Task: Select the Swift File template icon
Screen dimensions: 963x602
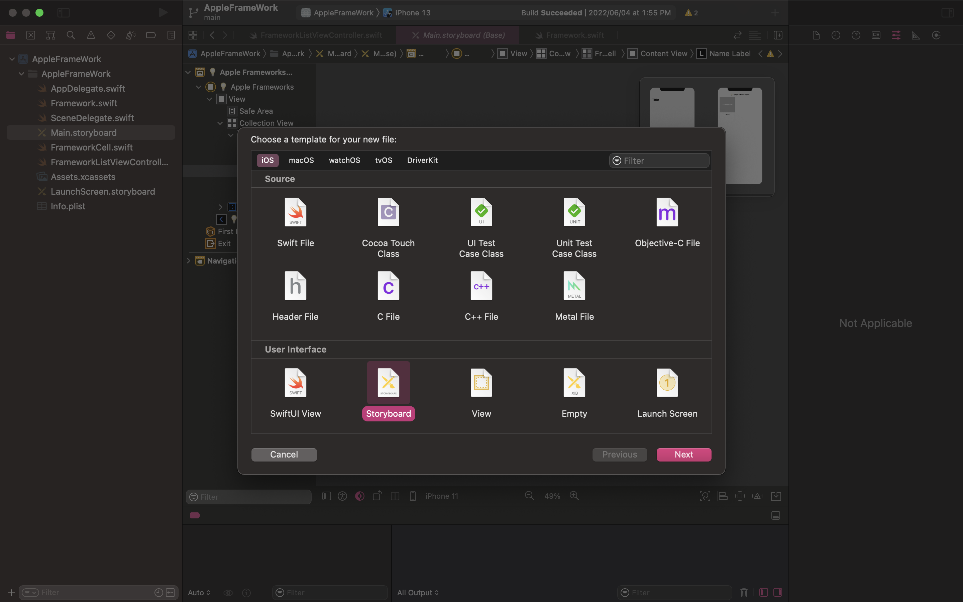Action: pos(295,213)
